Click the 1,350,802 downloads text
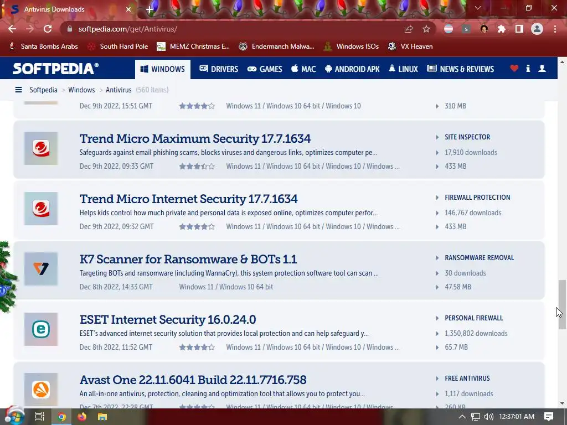 (476, 334)
